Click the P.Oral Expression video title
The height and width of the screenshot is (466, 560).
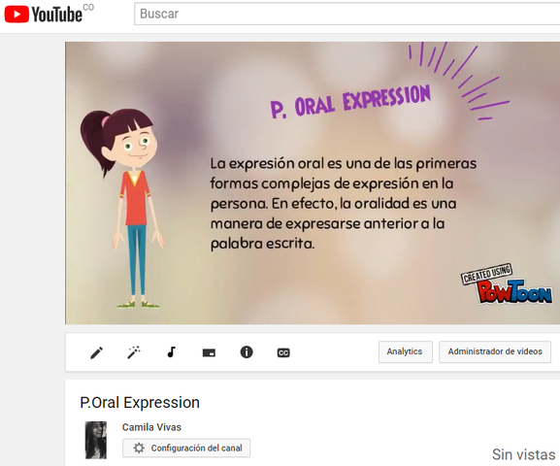click(x=140, y=403)
